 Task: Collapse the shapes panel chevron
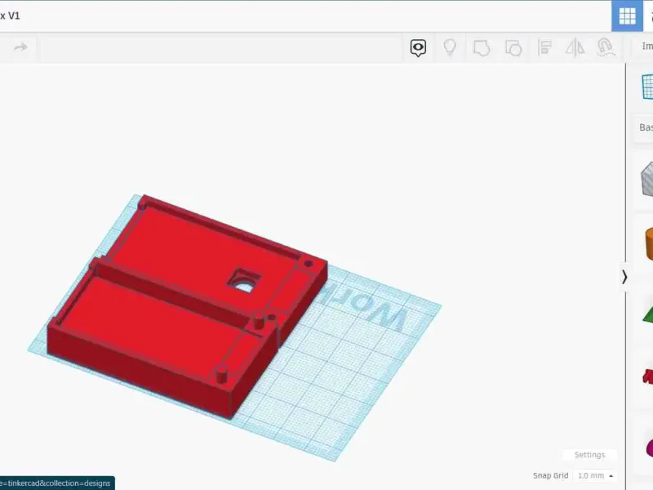(624, 277)
